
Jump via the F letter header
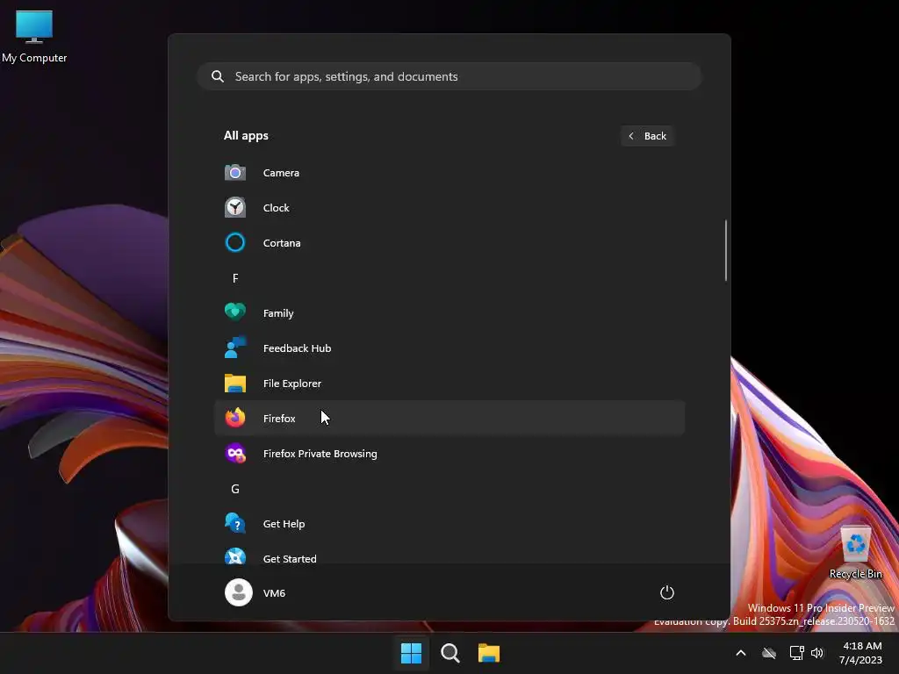[x=235, y=278]
